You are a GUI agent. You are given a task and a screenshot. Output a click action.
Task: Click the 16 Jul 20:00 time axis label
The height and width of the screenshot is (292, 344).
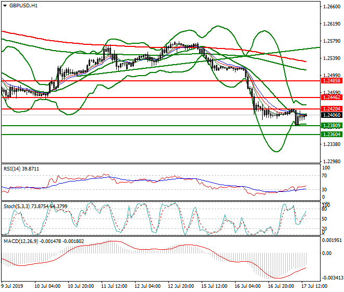tap(281, 286)
